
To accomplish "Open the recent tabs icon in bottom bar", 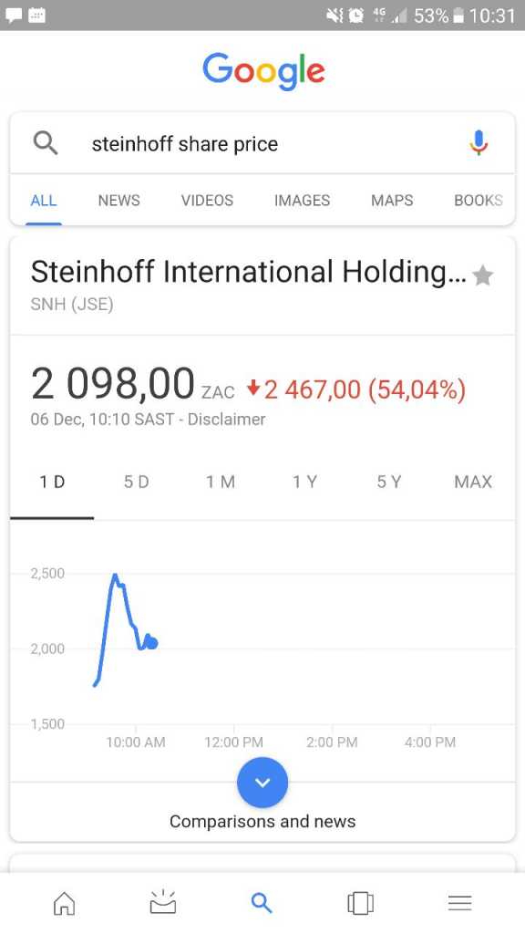I will [360, 903].
